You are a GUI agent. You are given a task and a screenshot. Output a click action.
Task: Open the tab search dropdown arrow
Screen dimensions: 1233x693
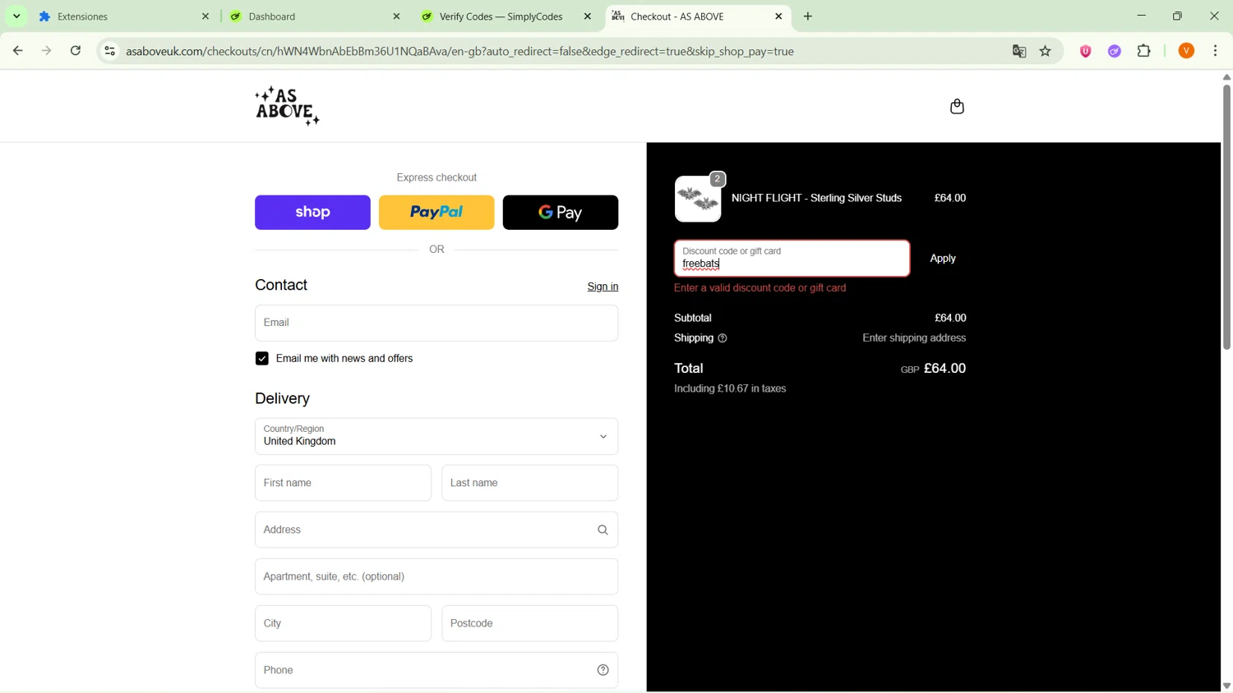16,16
